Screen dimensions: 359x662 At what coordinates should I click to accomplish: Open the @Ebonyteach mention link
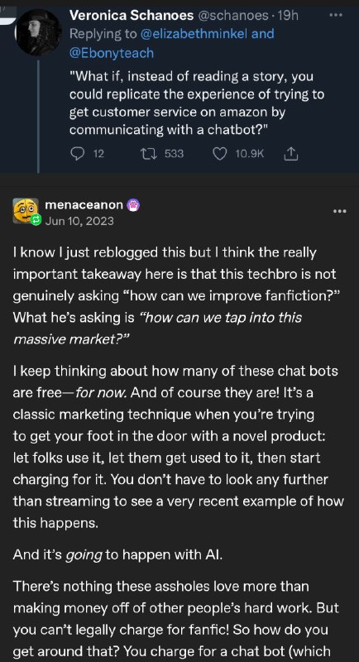point(112,53)
